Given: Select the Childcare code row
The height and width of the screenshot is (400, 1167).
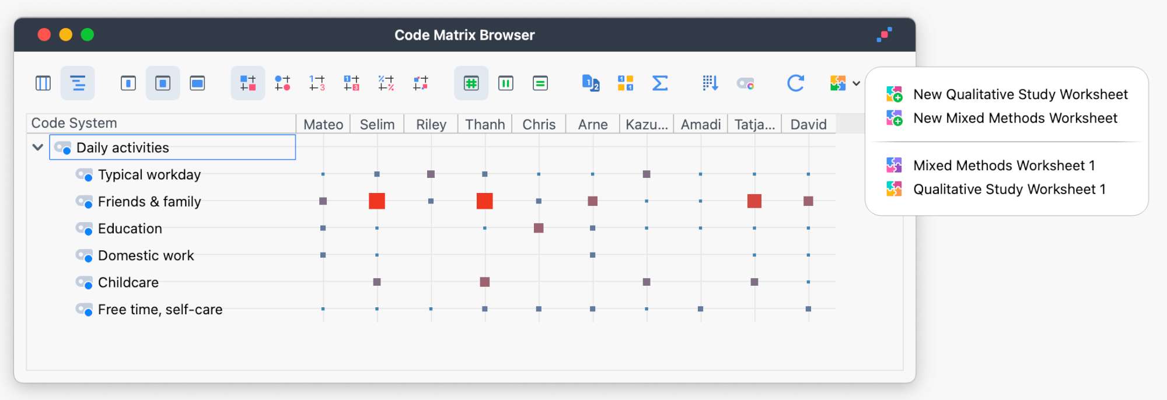Looking at the screenshot, I should pyautogui.click(x=128, y=282).
